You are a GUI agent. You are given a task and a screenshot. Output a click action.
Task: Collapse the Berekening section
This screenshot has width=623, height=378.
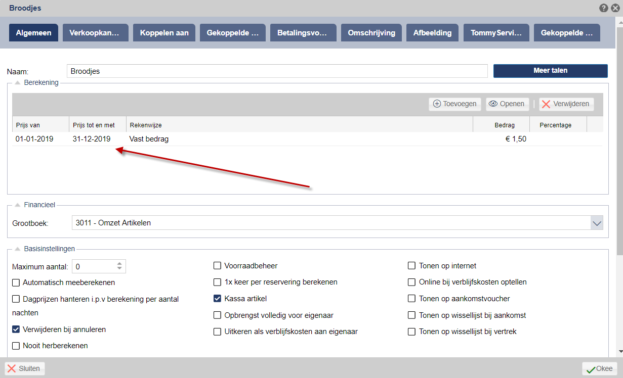(18, 82)
